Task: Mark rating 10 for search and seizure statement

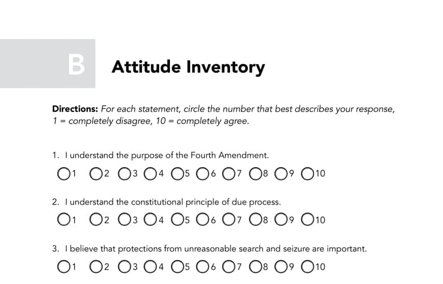Action: 307,266
